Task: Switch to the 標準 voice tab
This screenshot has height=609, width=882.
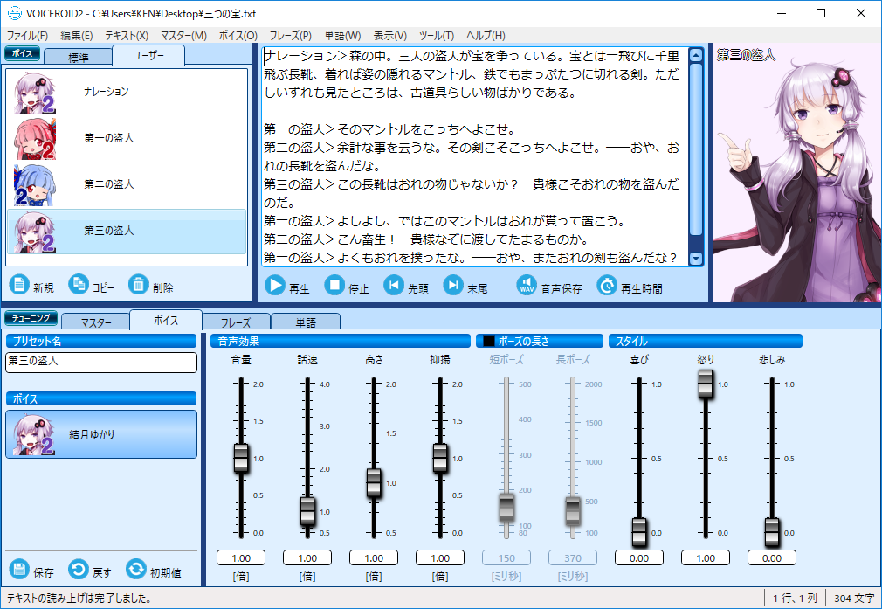Action: pos(79,57)
